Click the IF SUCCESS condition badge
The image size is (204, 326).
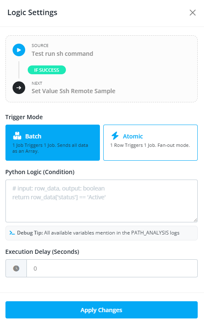47,70
